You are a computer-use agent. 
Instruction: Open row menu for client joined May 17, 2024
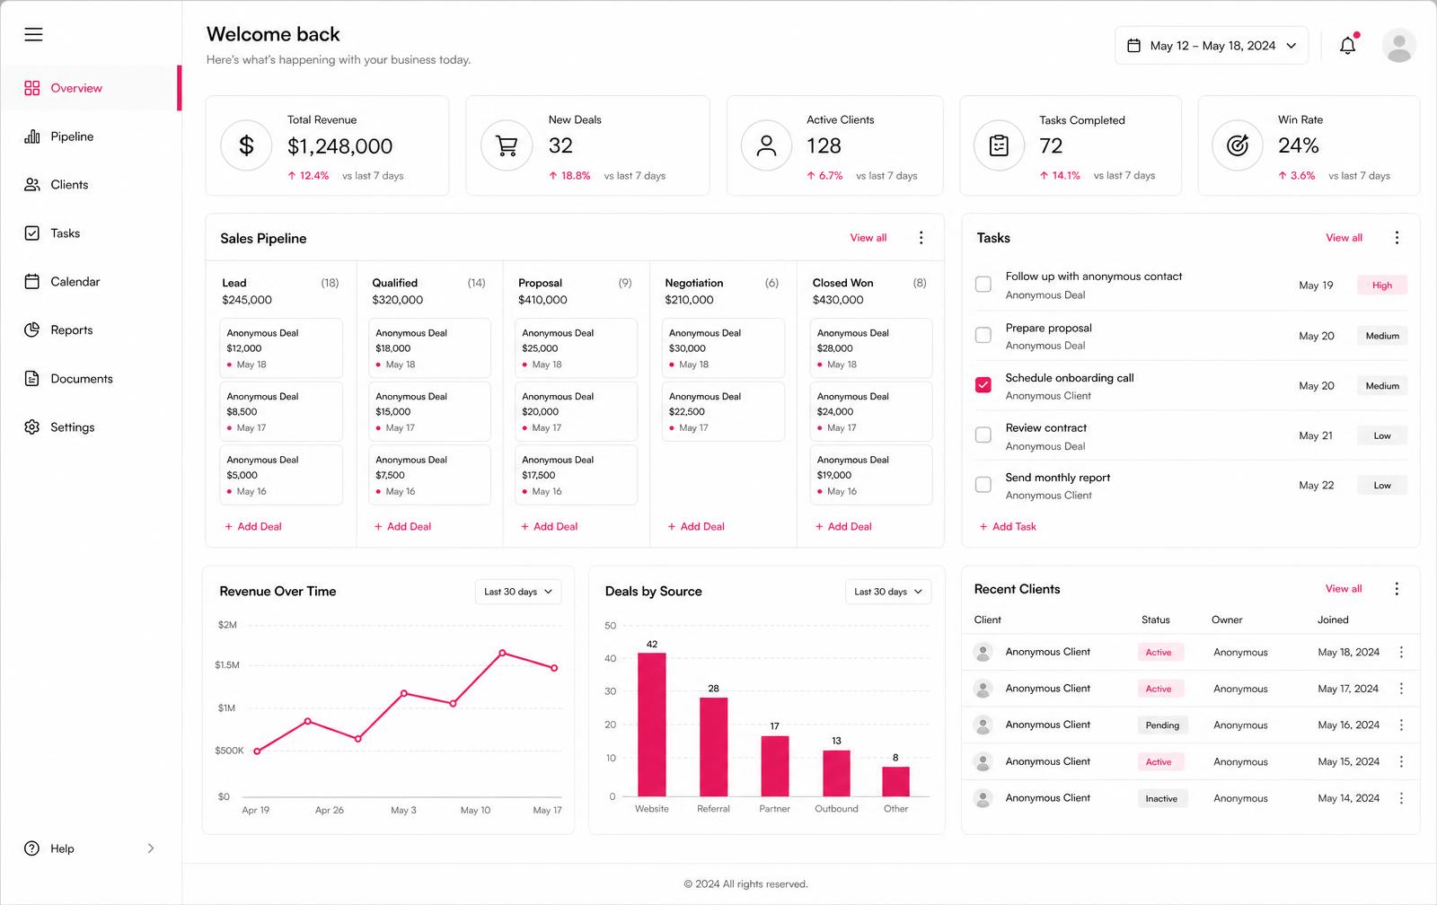pyautogui.click(x=1401, y=689)
